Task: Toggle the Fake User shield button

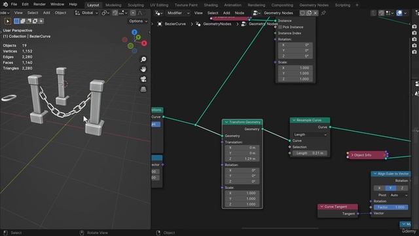Action: pos(302,13)
